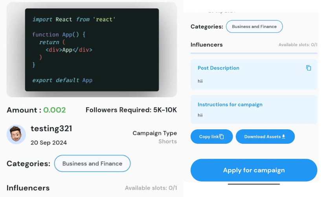
Task: Click the Post Description heading
Action: (x=218, y=68)
